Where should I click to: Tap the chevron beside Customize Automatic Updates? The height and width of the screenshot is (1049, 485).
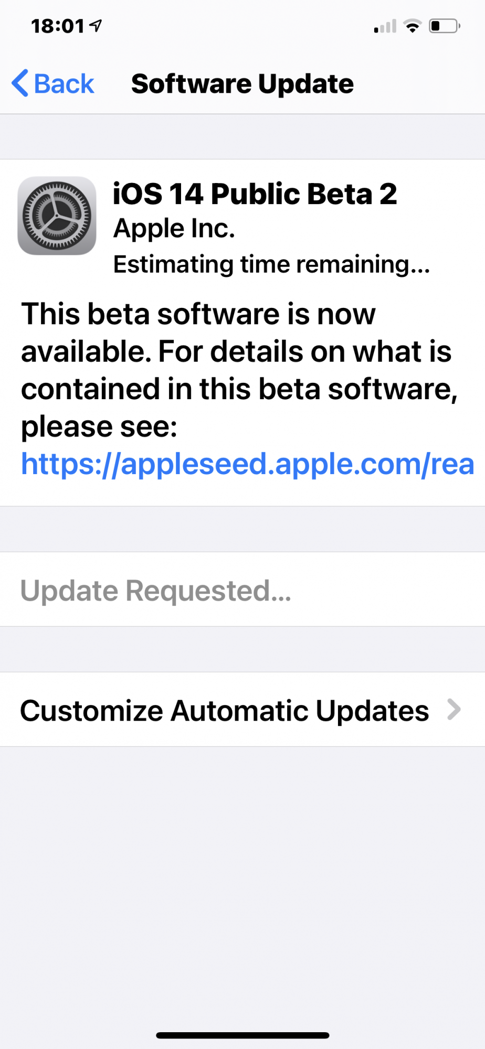pyautogui.click(x=454, y=710)
